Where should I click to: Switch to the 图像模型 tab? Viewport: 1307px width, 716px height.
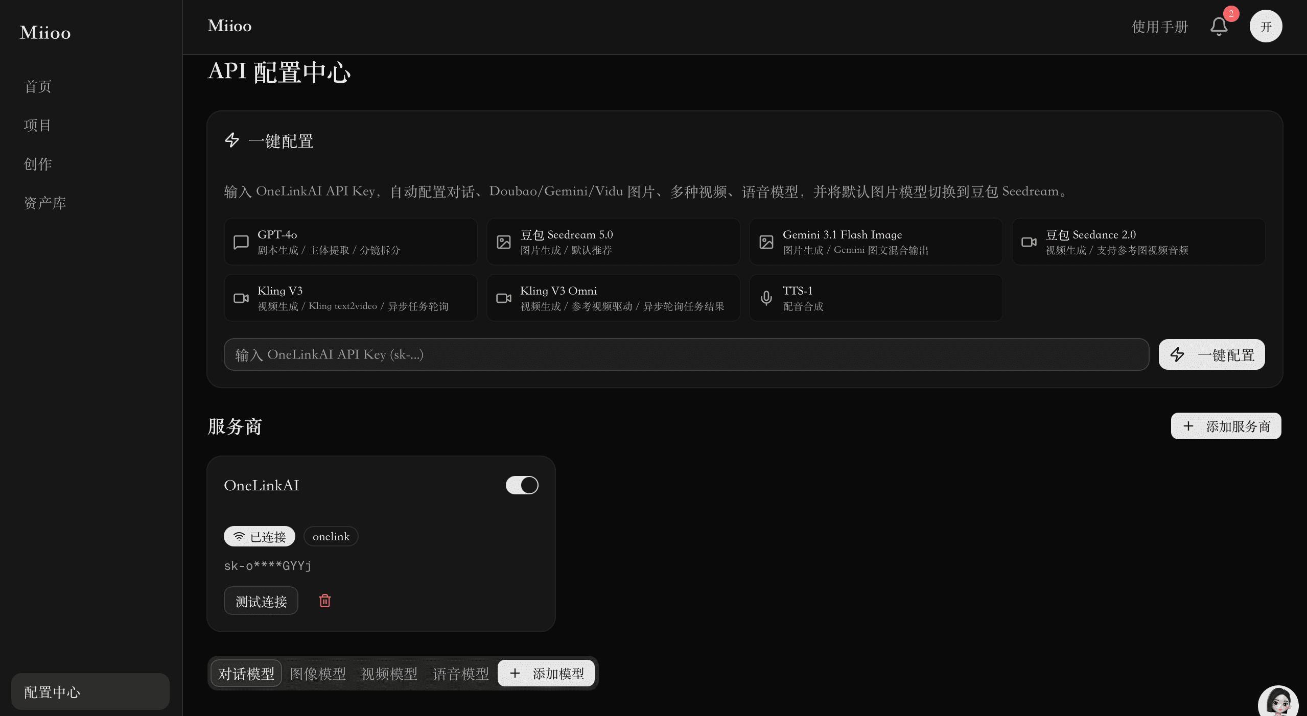coord(318,674)
